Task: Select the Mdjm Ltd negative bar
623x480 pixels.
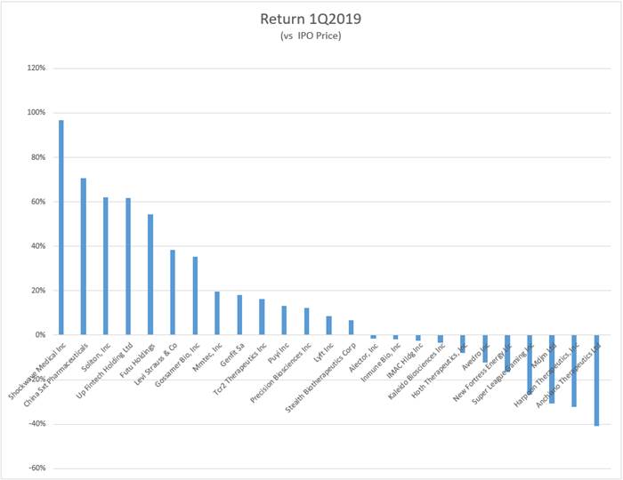Action: 552,369
